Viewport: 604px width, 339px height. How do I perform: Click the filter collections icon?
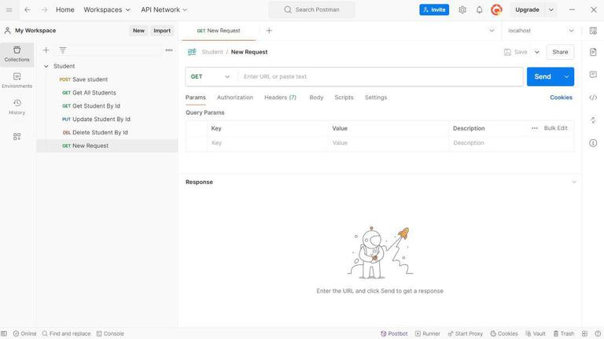(63, 50)
